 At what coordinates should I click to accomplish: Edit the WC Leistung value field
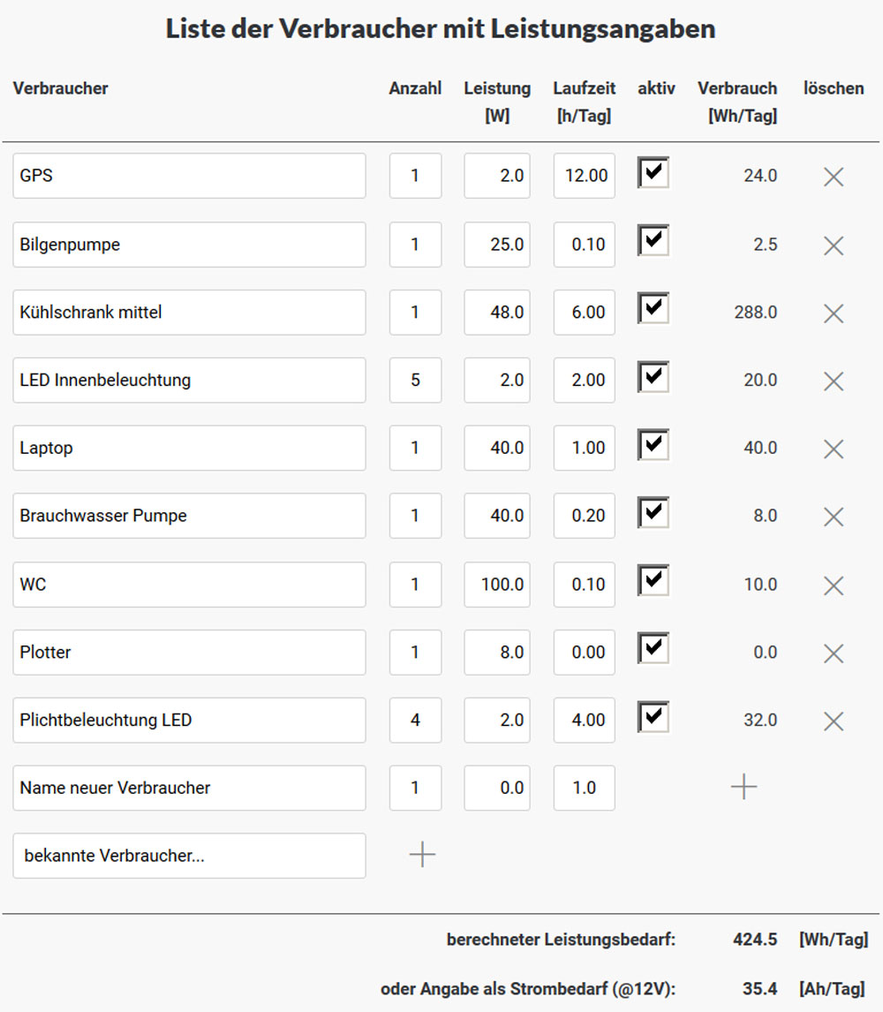coord(497,585)
